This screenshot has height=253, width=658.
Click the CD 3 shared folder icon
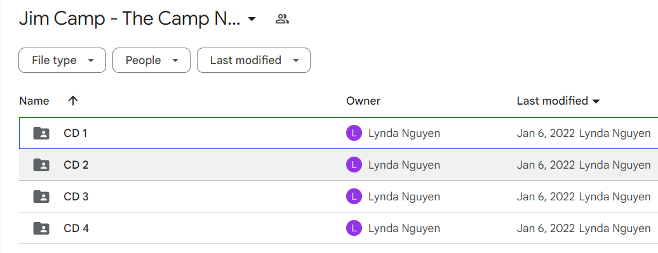pos(41,197)
